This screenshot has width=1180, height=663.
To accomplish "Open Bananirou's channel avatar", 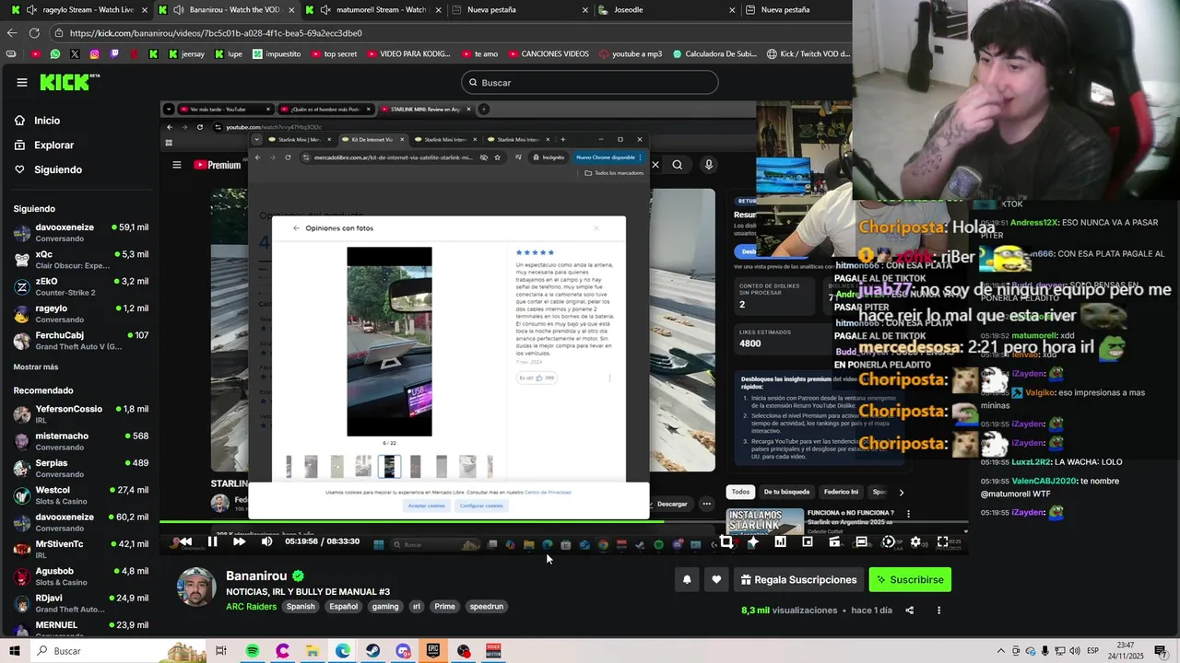I will (196, 587).
